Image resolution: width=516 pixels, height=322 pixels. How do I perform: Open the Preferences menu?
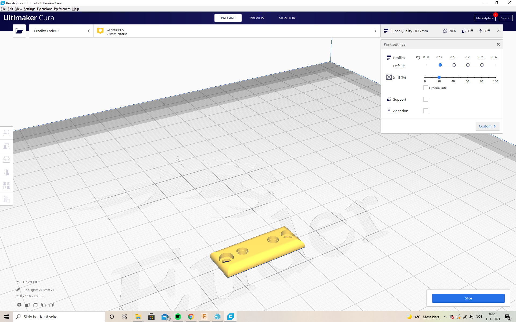pyautogui.click(x=62, y=9)
